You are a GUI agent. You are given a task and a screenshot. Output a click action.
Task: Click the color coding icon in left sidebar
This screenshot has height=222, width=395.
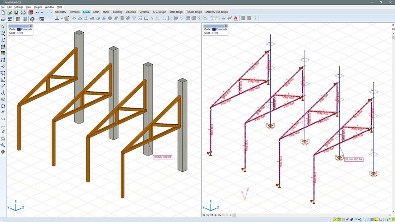(x=3, y=53)
